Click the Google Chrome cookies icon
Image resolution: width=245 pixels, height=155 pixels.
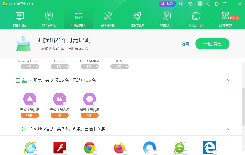pyautogui.click(x=90, y=148)
